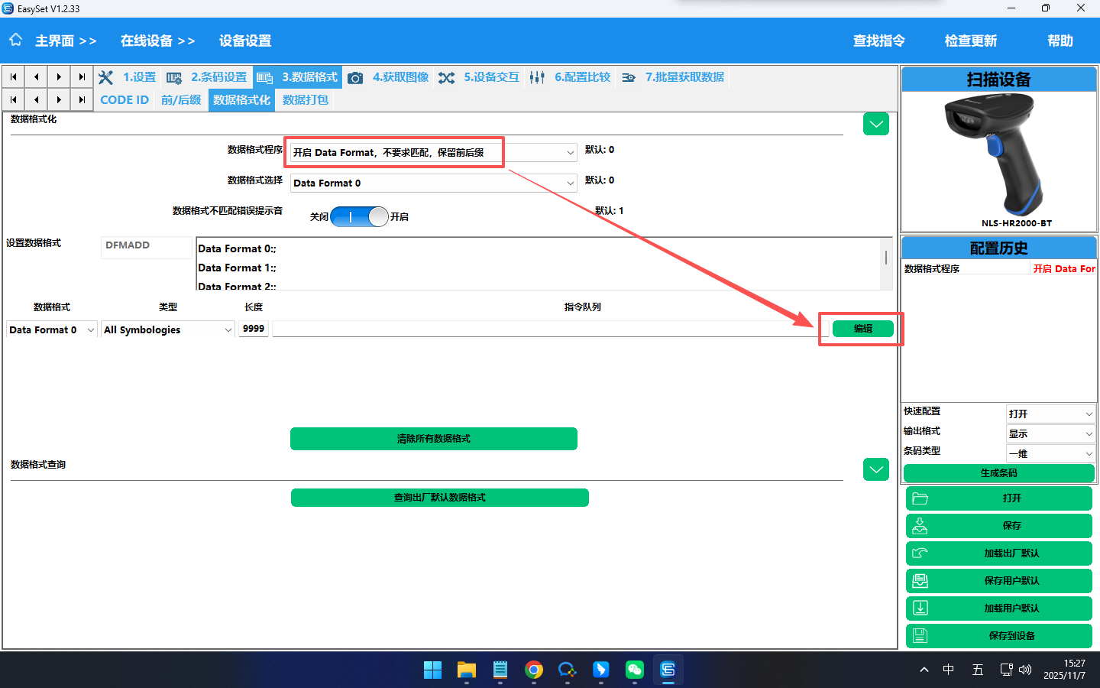
Task: Click the 清除所有数据格式 button
Action: coord(433,439)
